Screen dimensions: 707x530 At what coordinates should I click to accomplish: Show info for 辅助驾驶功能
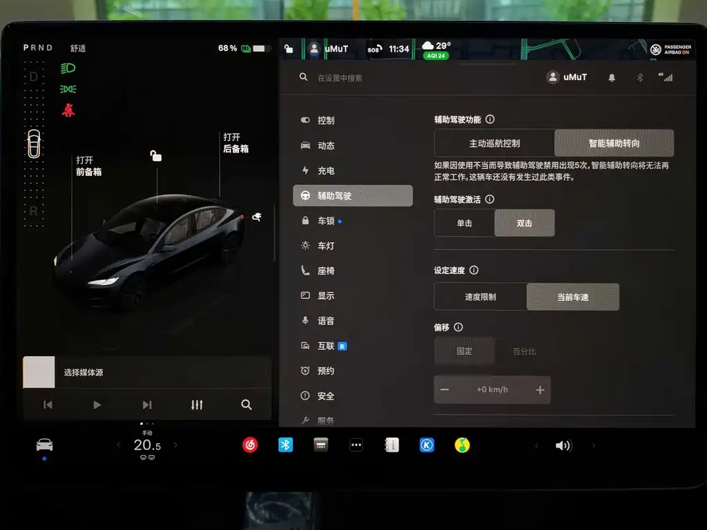(x=490, y=119)
